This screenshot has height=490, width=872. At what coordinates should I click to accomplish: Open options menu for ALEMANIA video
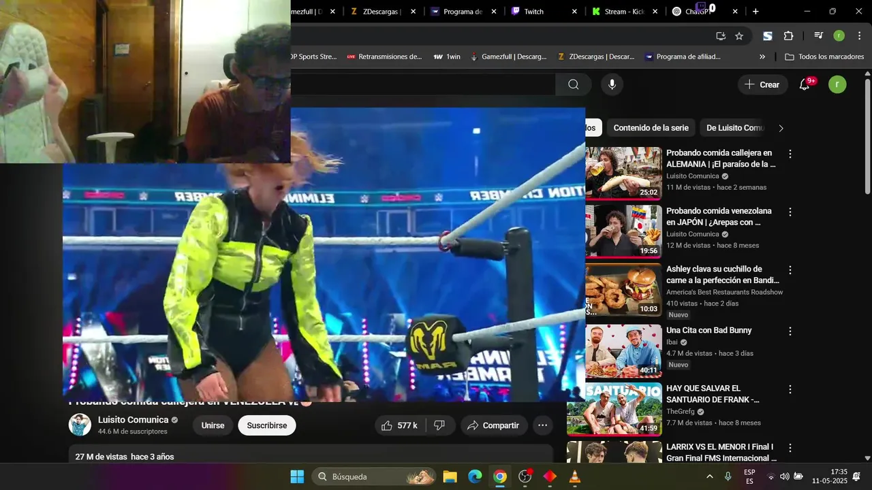790,154
